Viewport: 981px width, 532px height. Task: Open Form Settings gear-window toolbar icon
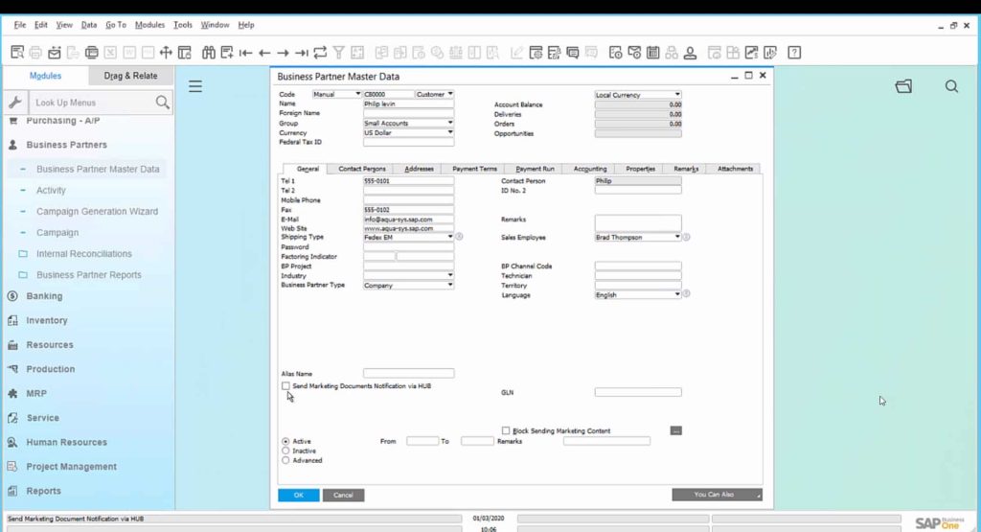click(536, 53)
